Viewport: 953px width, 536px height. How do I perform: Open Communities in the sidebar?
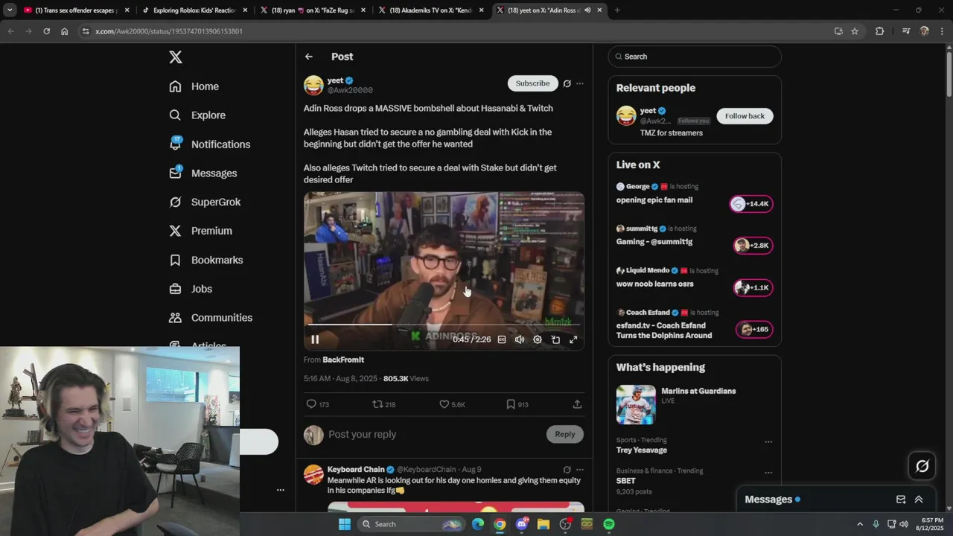click(x=211, y=318)
